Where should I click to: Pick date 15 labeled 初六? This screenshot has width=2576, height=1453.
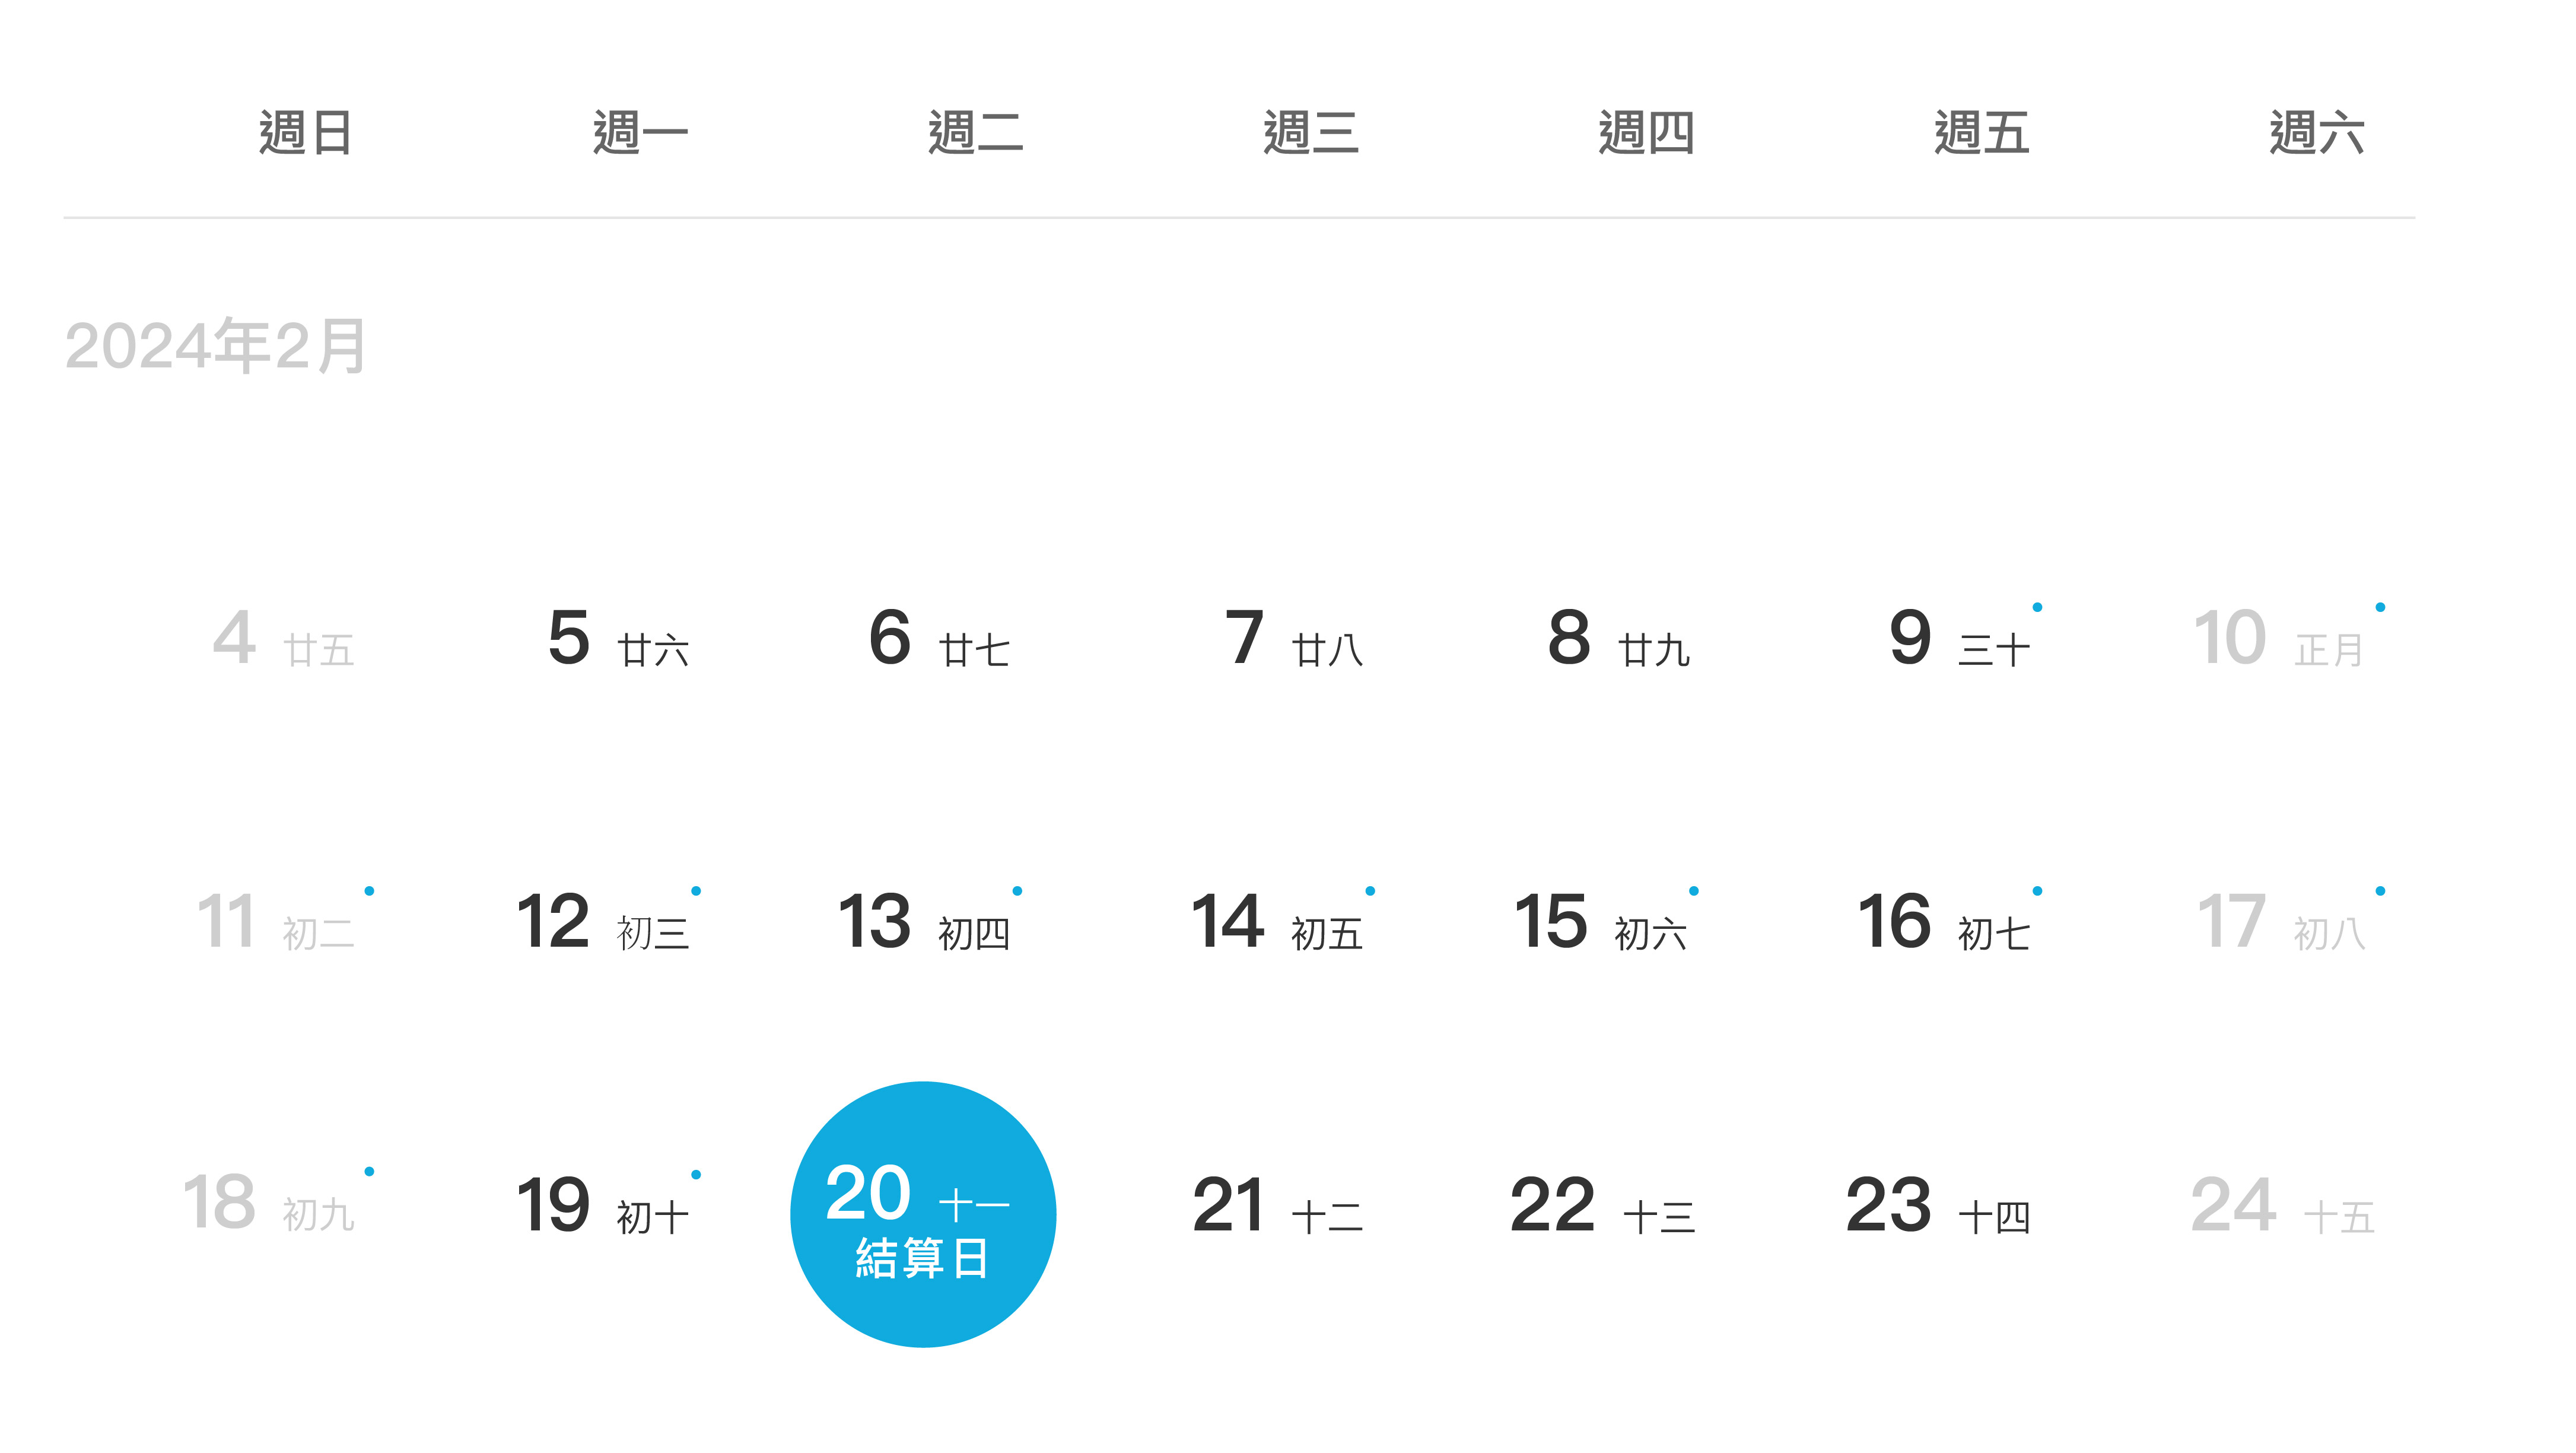point(1600,922)
